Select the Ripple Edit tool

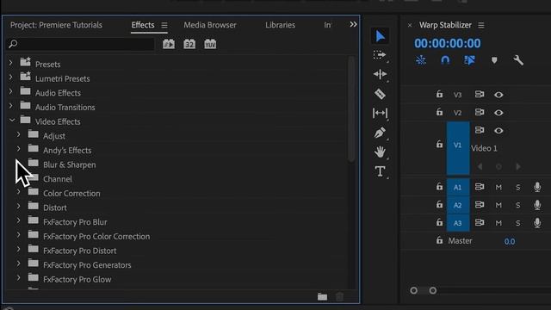click(x=380, y=74)
